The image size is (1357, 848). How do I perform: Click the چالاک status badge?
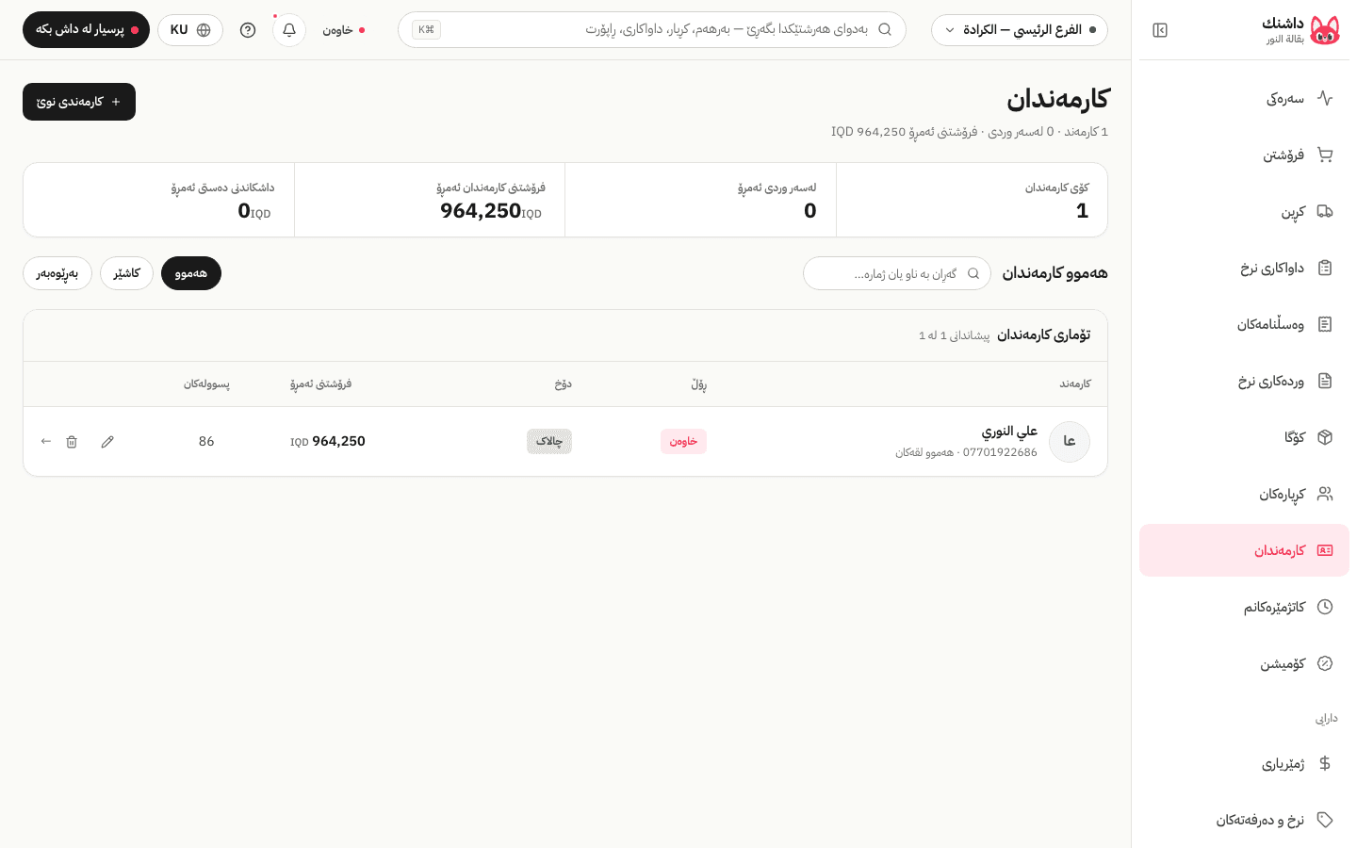pyautogui.click(x=549, y=442)
